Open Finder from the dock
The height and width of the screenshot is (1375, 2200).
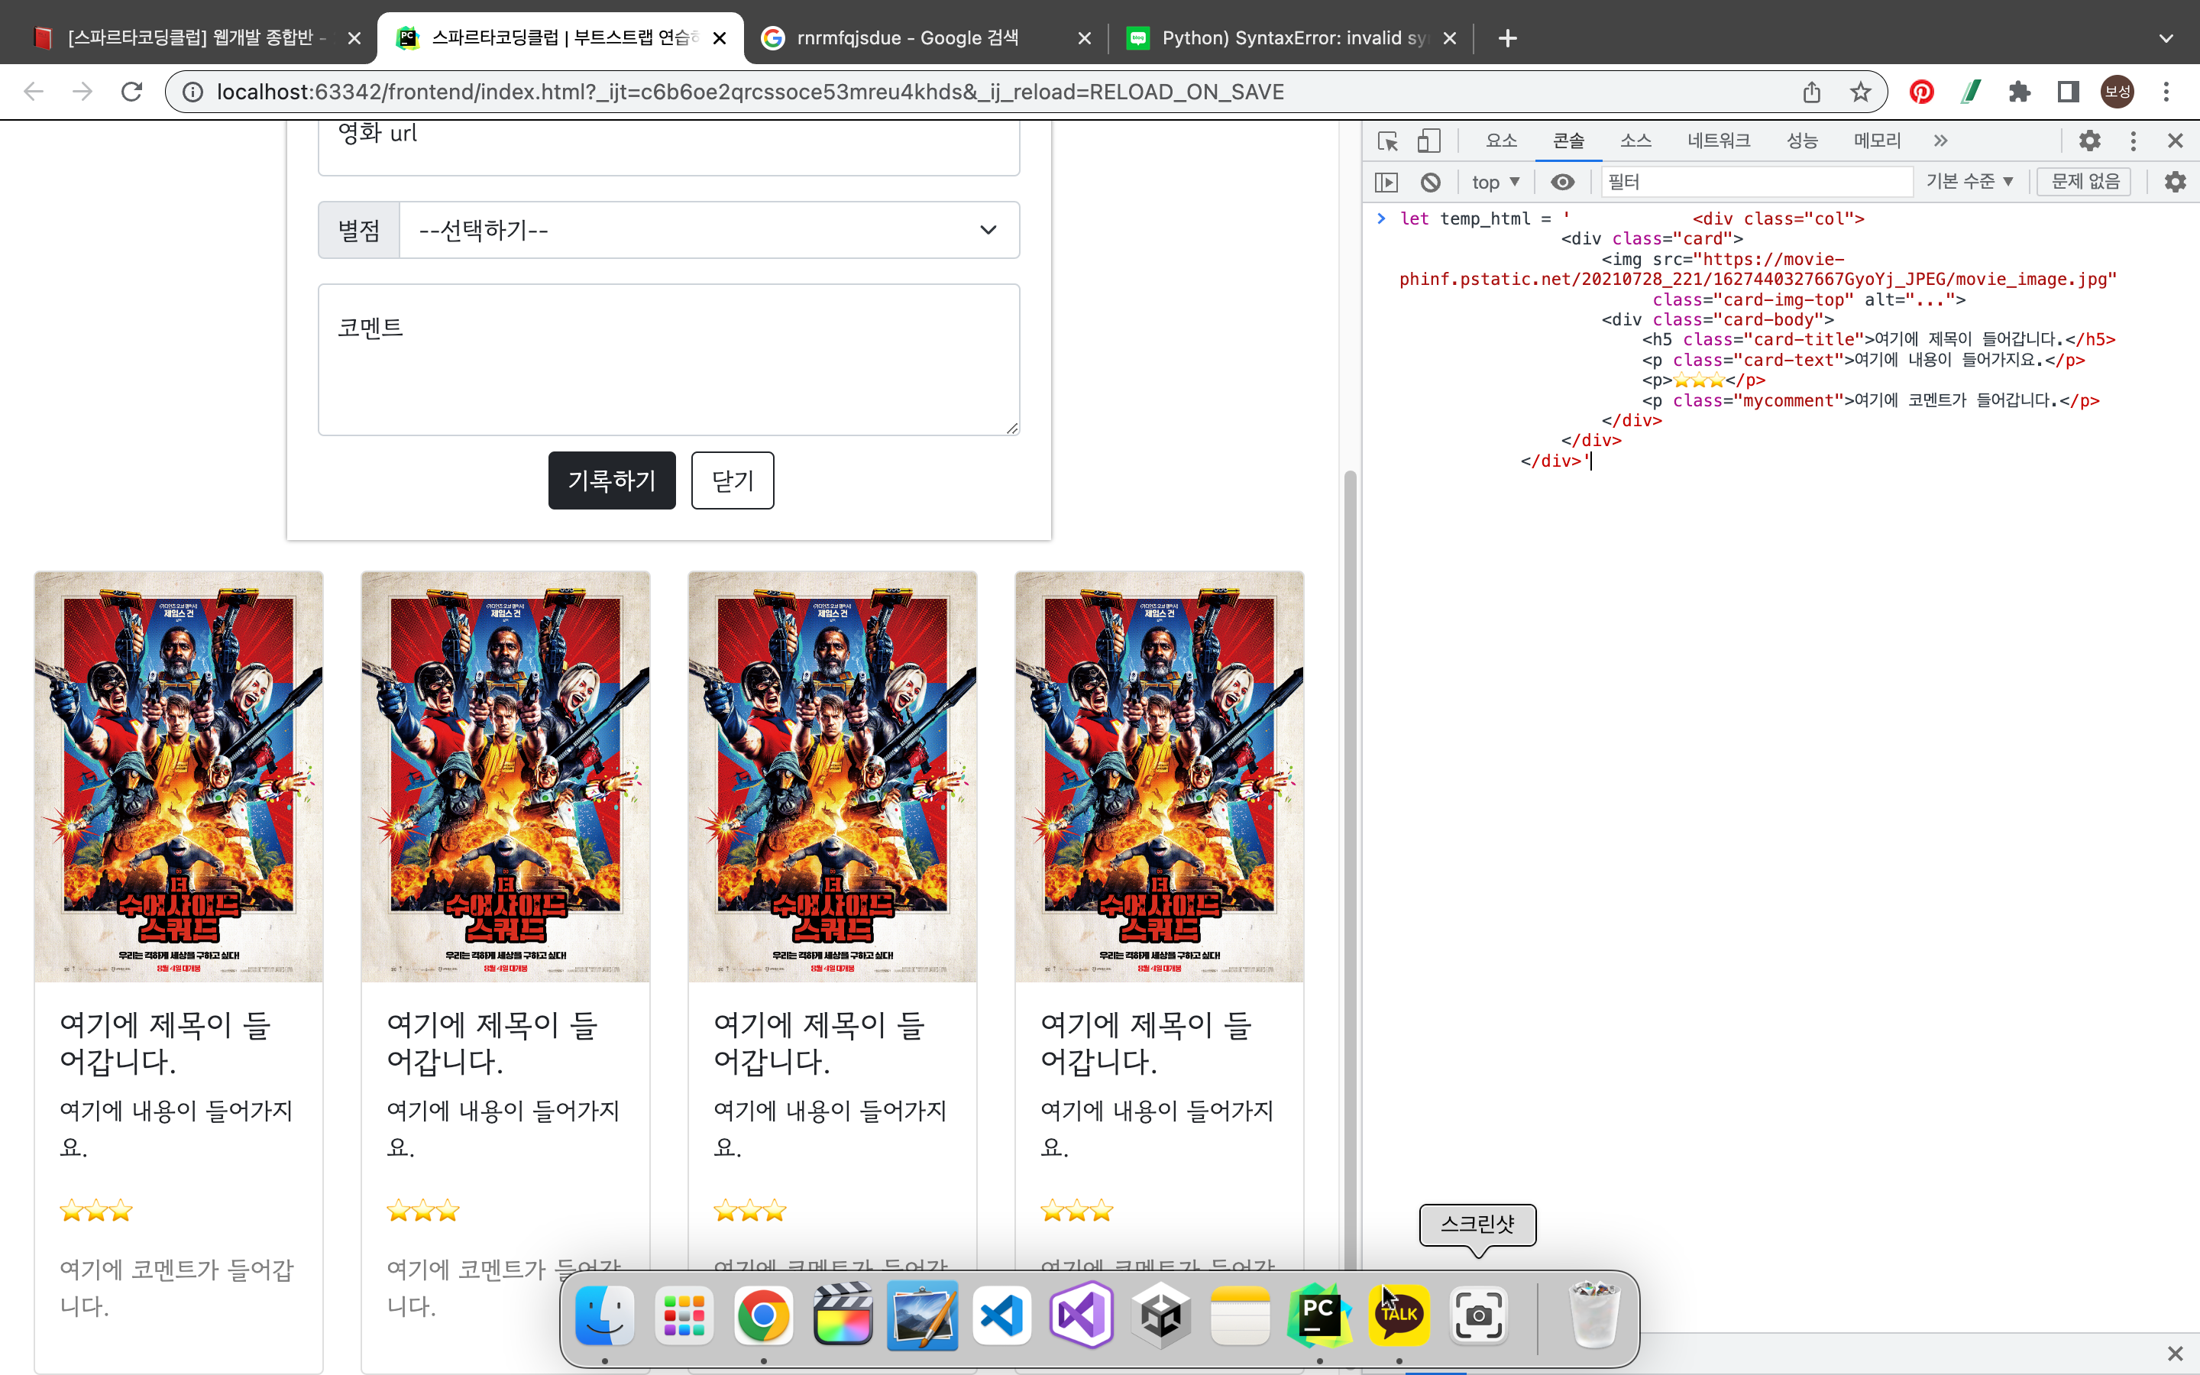tap(604, 1315)
